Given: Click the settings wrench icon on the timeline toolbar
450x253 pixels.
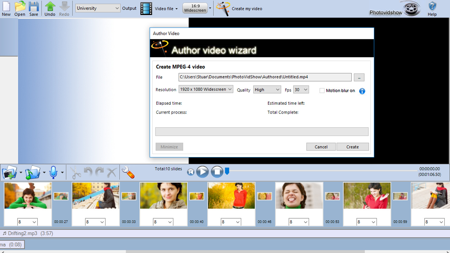Looking at the screenshot, I should click(x=128, y=172).
